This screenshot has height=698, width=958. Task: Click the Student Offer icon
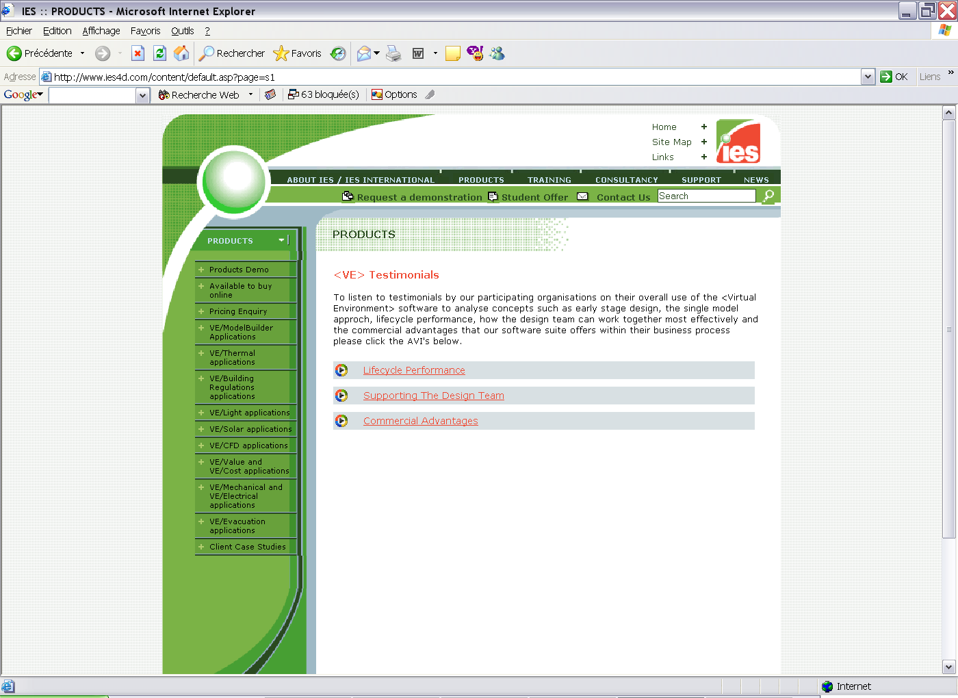[493, 197]
